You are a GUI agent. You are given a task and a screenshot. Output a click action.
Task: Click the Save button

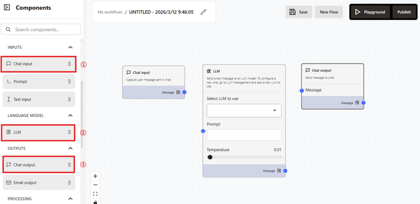click(299, 12)
